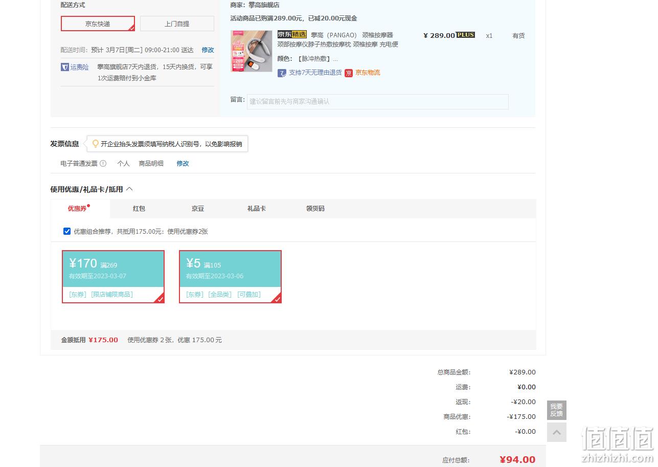The width and height of the screenshot is (658, 467).
Task: Switch to 红包 tab
Action: (139, 209)
